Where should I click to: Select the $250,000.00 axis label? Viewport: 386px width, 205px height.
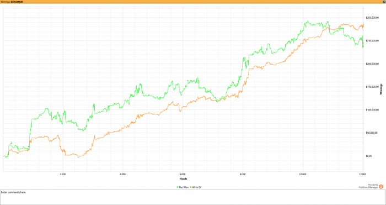[x=372, y=41]
